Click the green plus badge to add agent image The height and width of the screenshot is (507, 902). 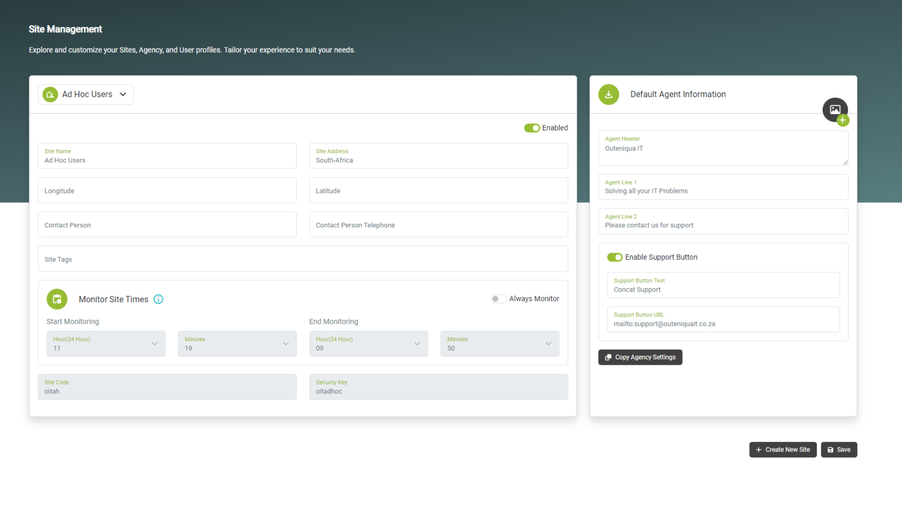point(843,120)
